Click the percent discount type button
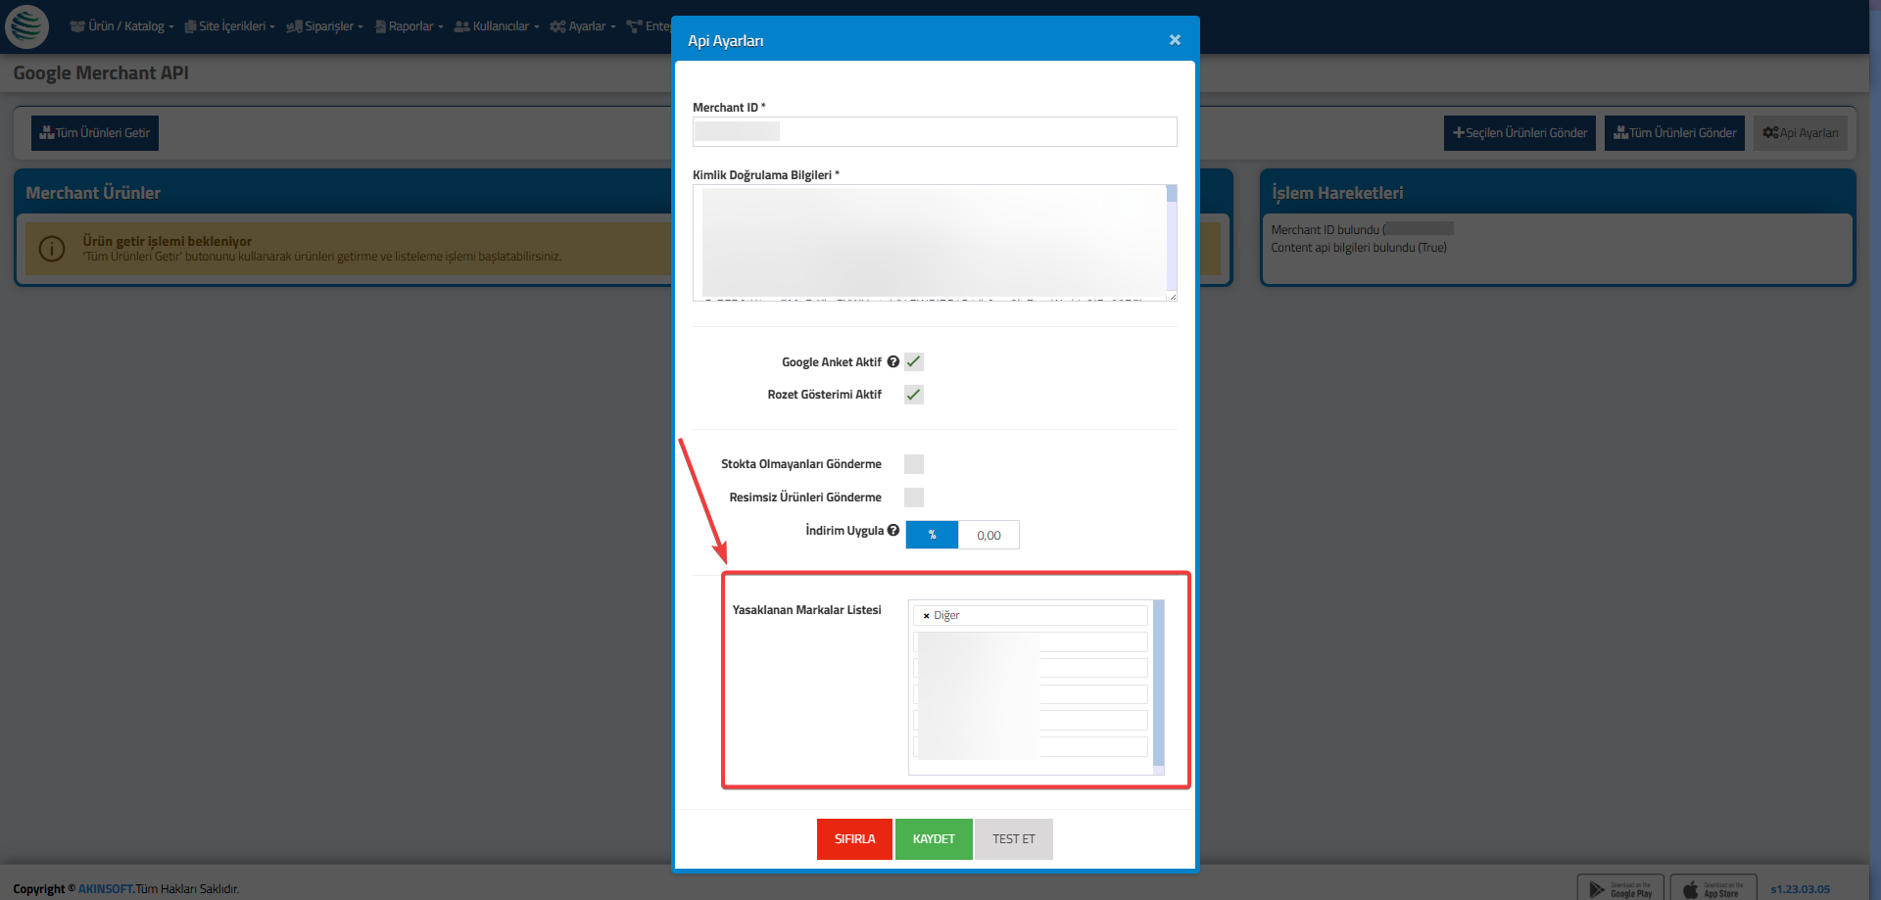The height and width of the screenshot is (900, 1881). point(932,535)
